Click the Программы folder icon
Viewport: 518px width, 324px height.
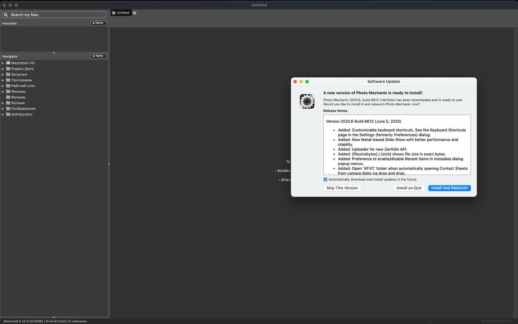(8, 80)
